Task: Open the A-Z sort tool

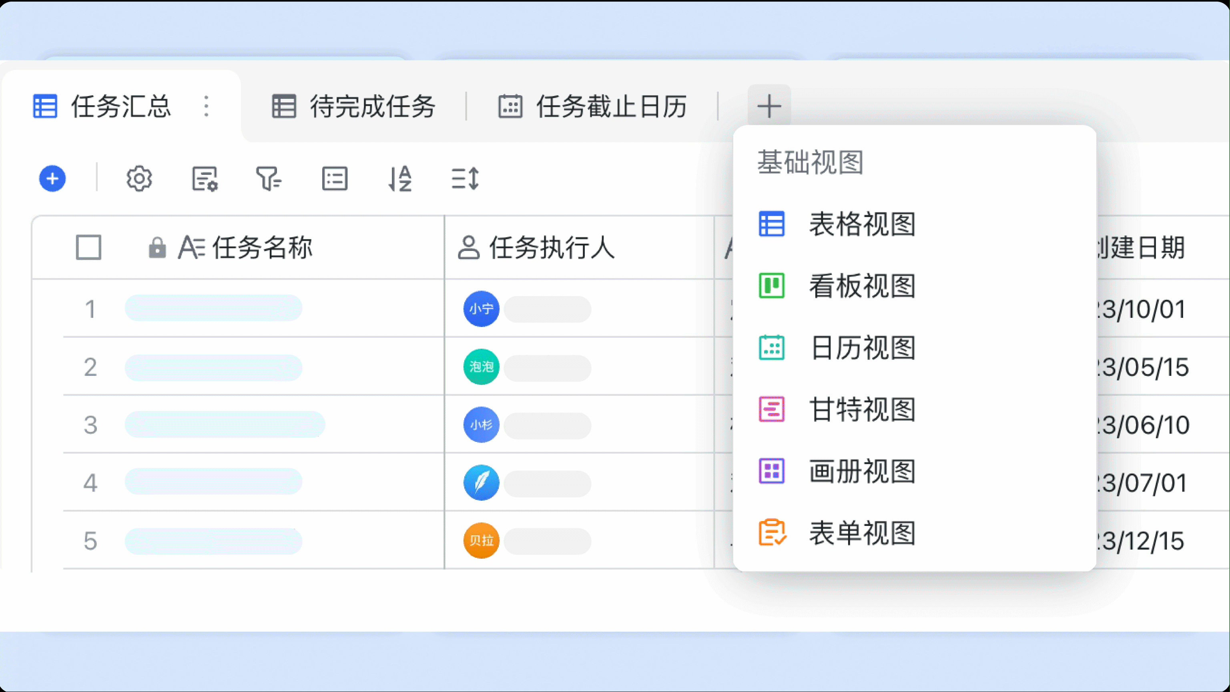Action: (400, 179)
